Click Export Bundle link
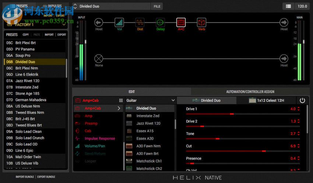This screenshot has height=183, width=313. click(x=46, y=177)
